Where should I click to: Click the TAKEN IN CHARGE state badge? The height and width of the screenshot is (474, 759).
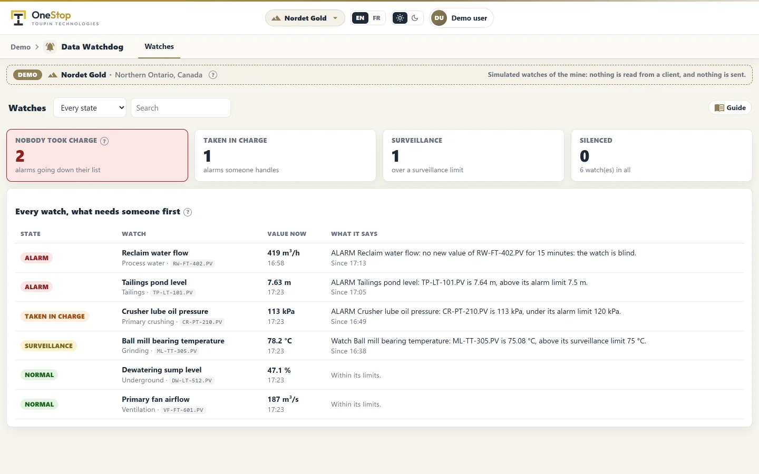click(x=55, y=317)
